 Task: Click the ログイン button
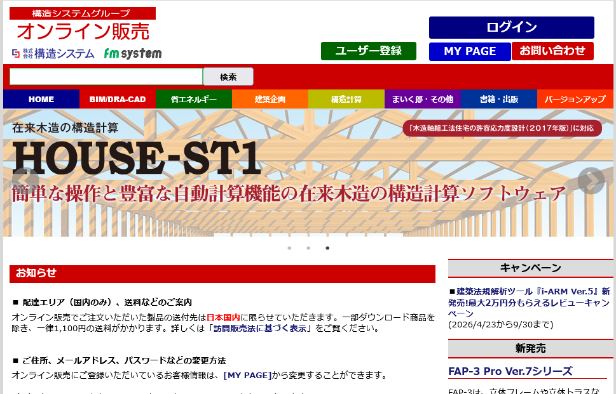512,27
